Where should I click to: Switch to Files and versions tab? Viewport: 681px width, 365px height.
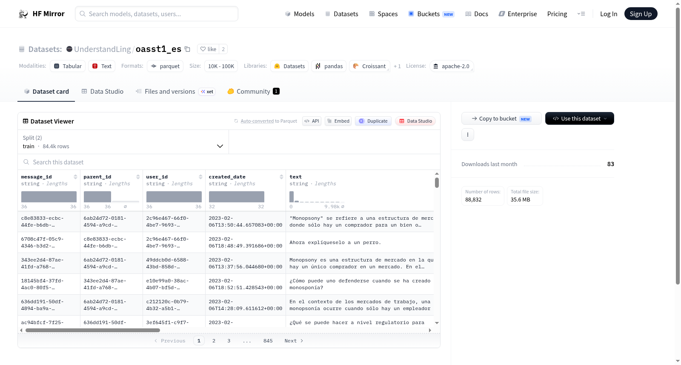175,91
